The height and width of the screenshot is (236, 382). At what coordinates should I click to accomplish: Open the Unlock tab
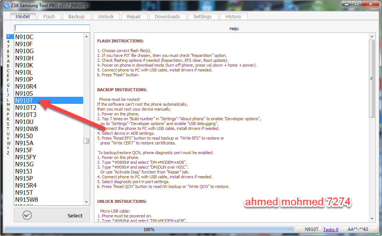pyautogui.click(x=106, y=16)
